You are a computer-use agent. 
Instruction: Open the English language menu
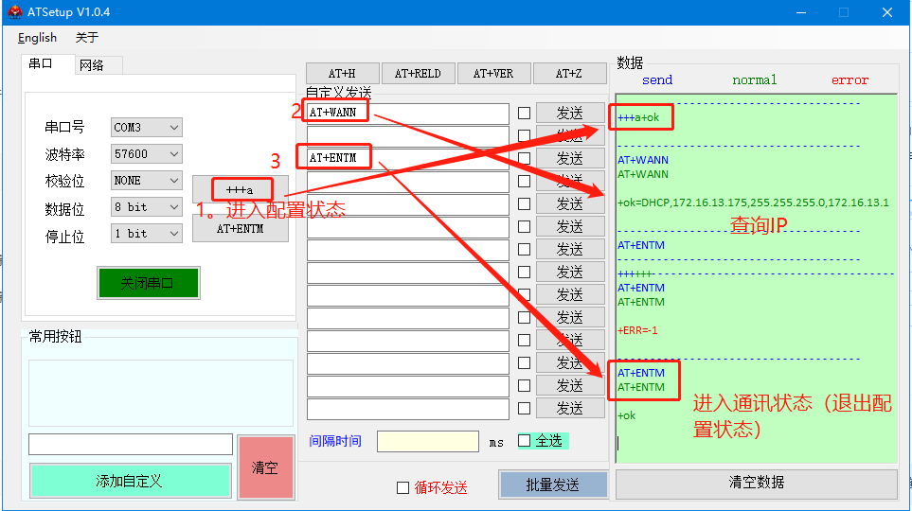(37, 38)
